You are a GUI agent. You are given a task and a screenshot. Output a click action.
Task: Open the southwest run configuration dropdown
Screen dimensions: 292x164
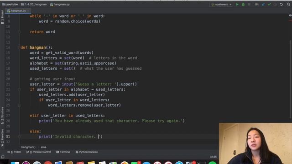pos(221,4)
